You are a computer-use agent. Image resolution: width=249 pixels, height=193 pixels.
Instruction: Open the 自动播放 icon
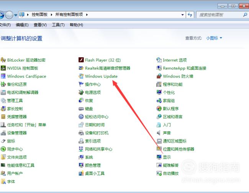pos(159,173)
